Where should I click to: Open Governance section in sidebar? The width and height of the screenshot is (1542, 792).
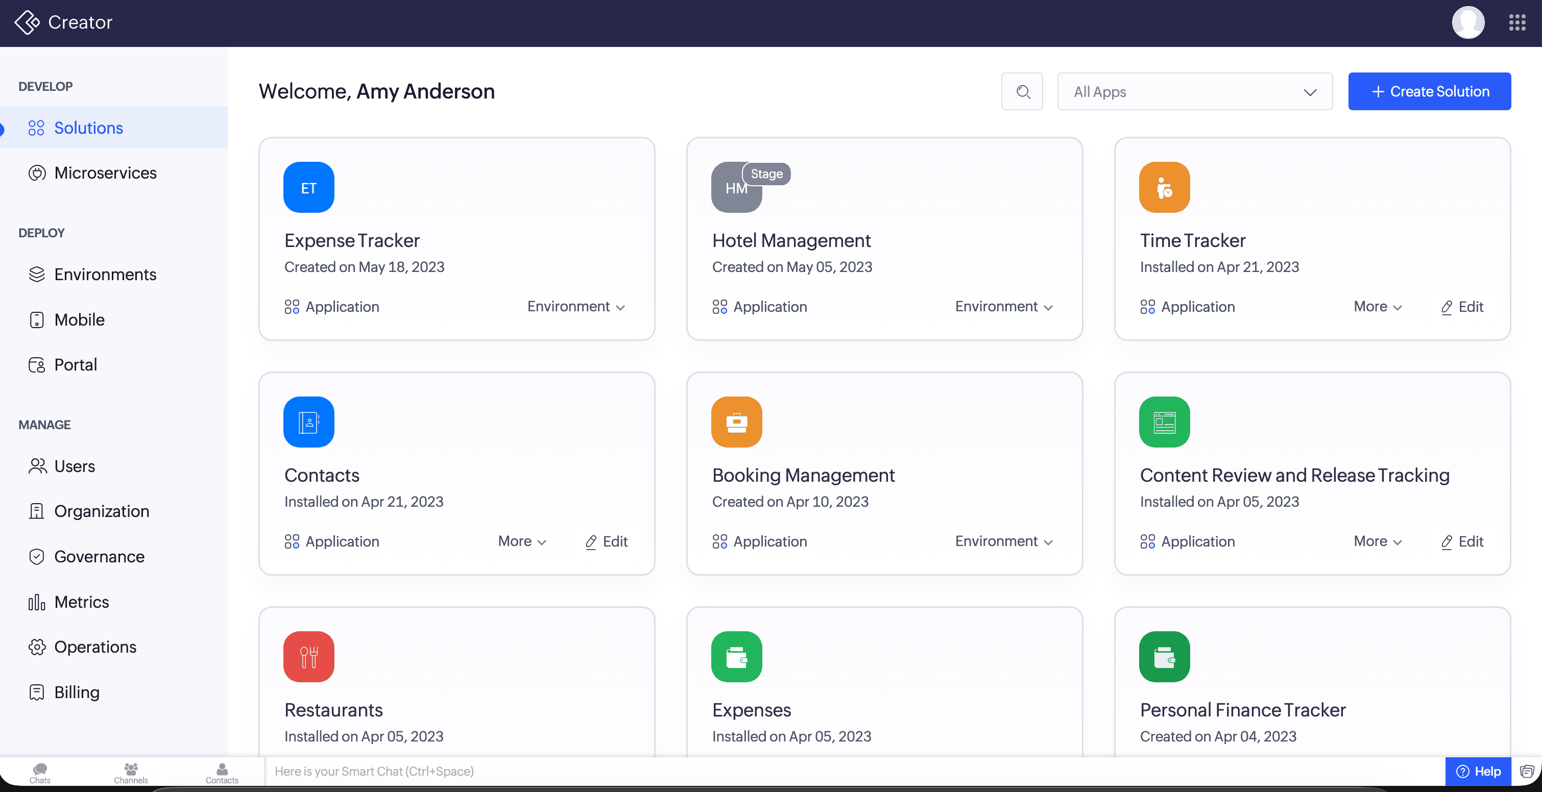[99, 556]
